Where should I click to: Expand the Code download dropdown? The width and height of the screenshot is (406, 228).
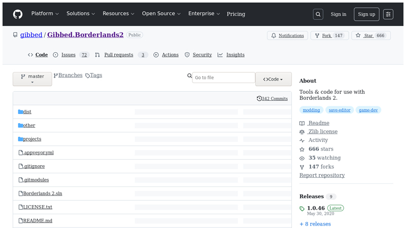[x=274, y=79]
